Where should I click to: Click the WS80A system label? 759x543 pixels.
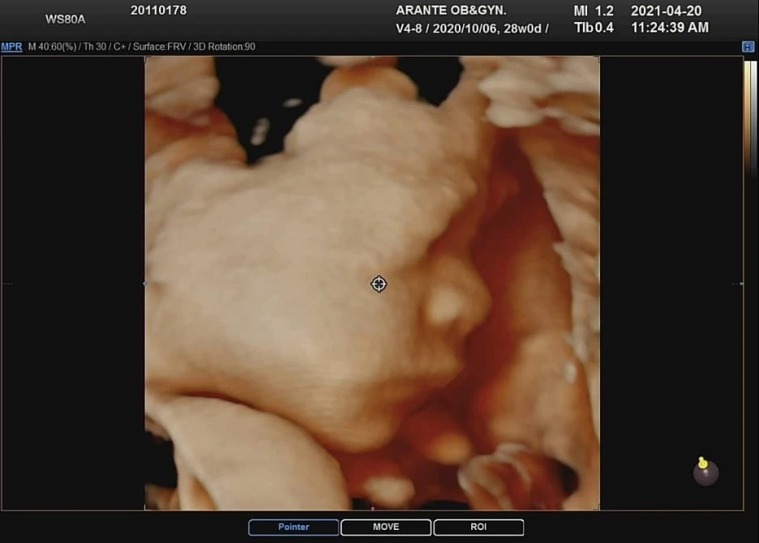66,19
